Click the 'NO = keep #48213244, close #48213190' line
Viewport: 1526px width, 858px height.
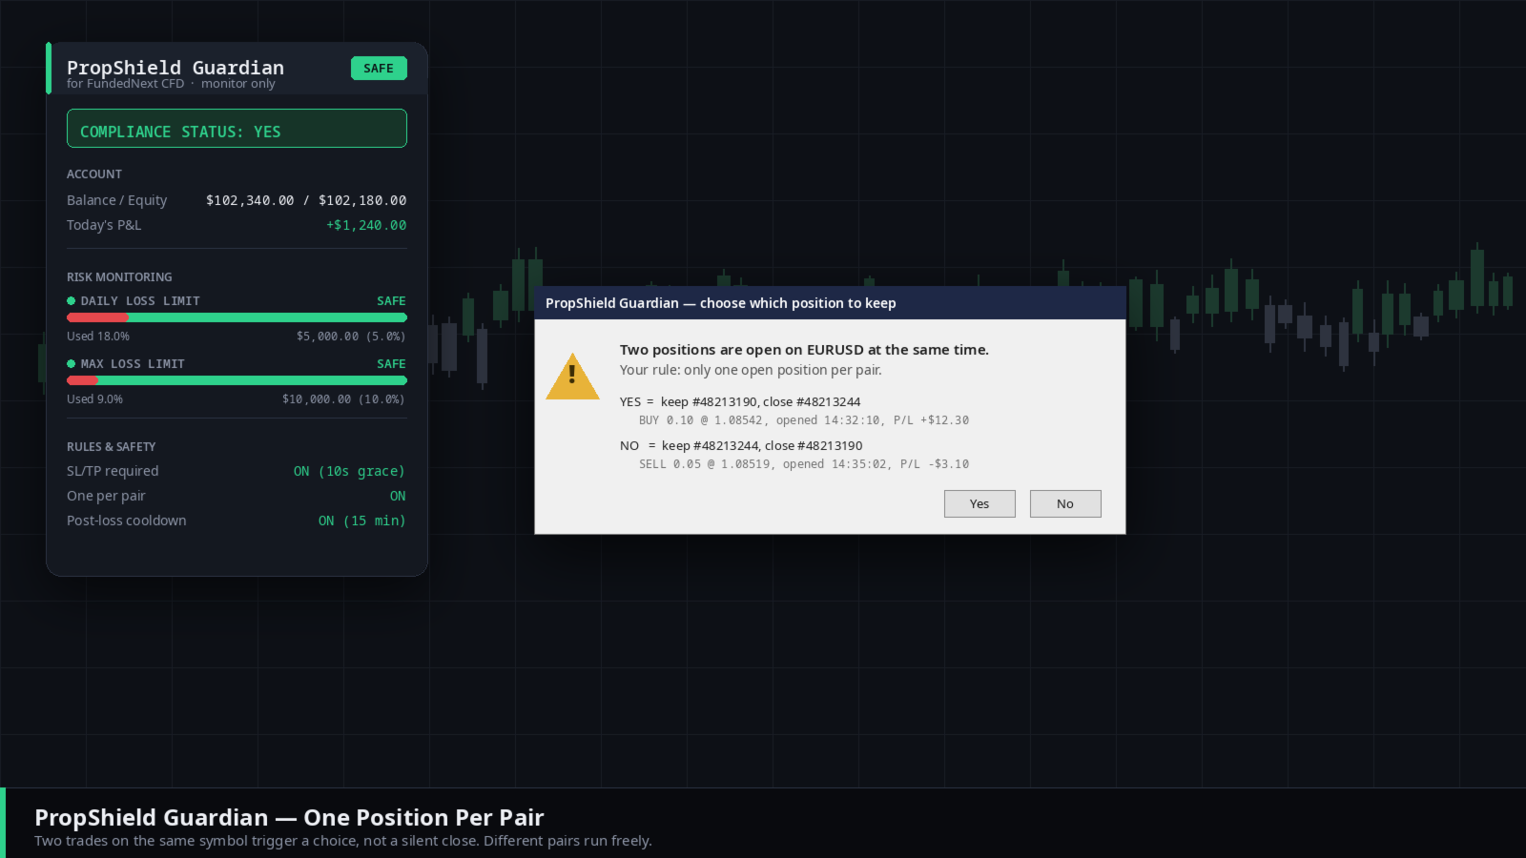click(x=741, y=446)
